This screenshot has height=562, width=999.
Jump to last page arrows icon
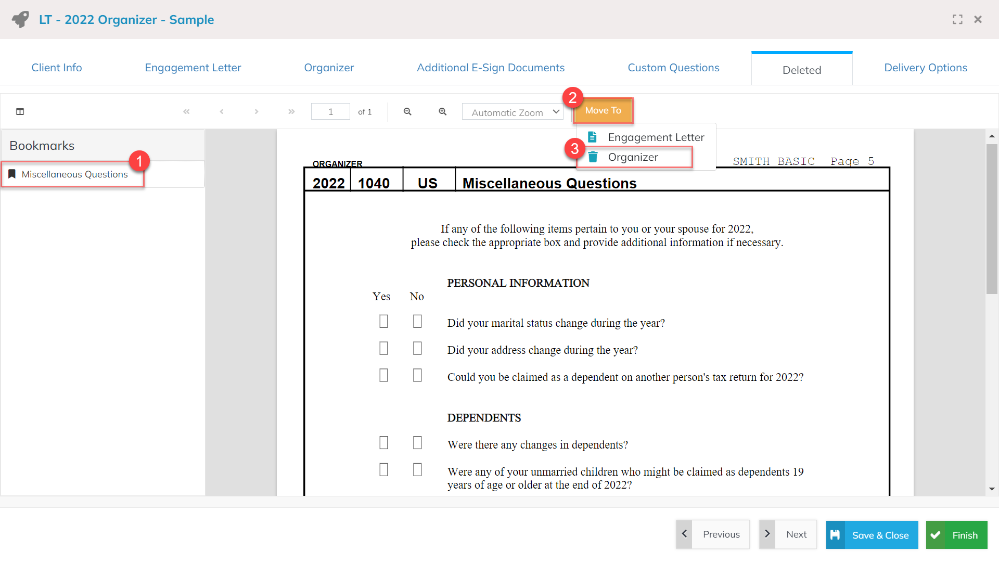291,111
